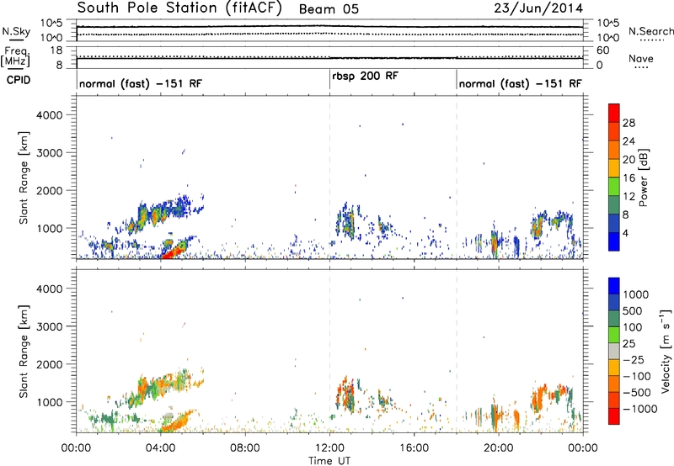Viewport: 674px width, 466px height.
Task: Click the 'N.Search' legend label
Action: coord(650,31)
